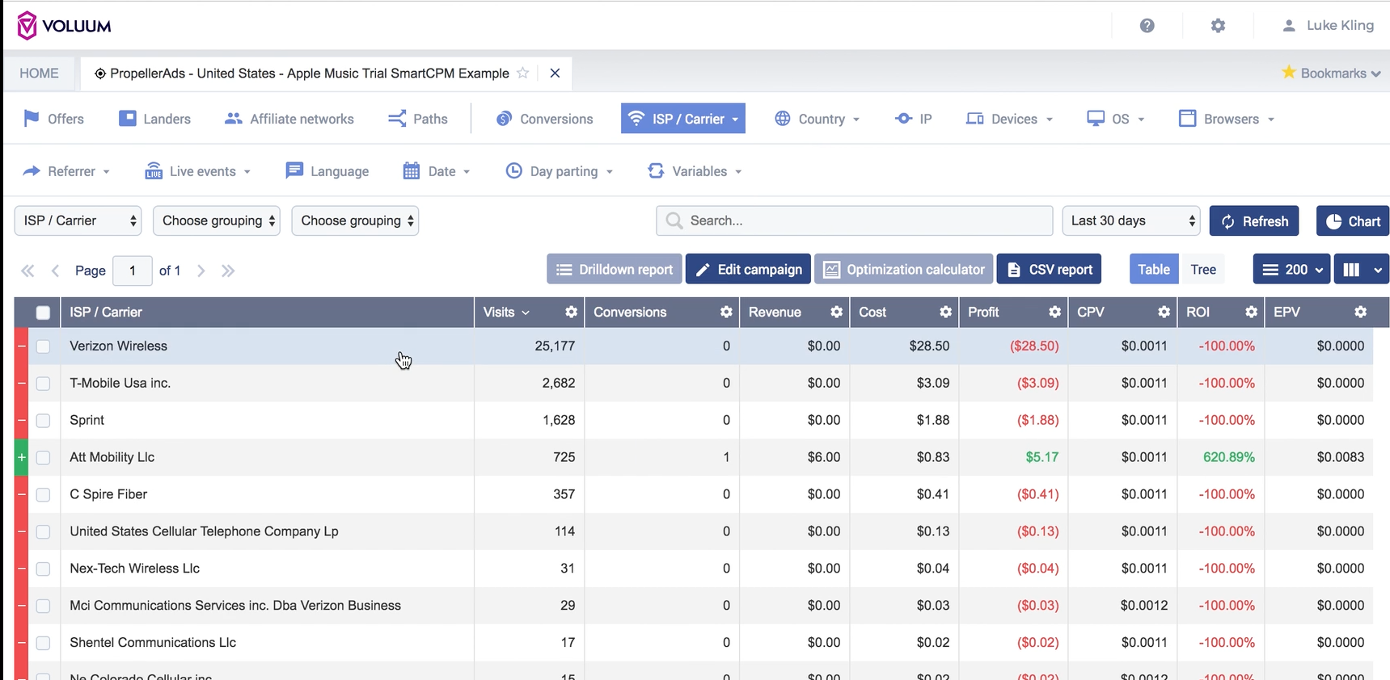Click the Refresh button

coord(1254,221)
